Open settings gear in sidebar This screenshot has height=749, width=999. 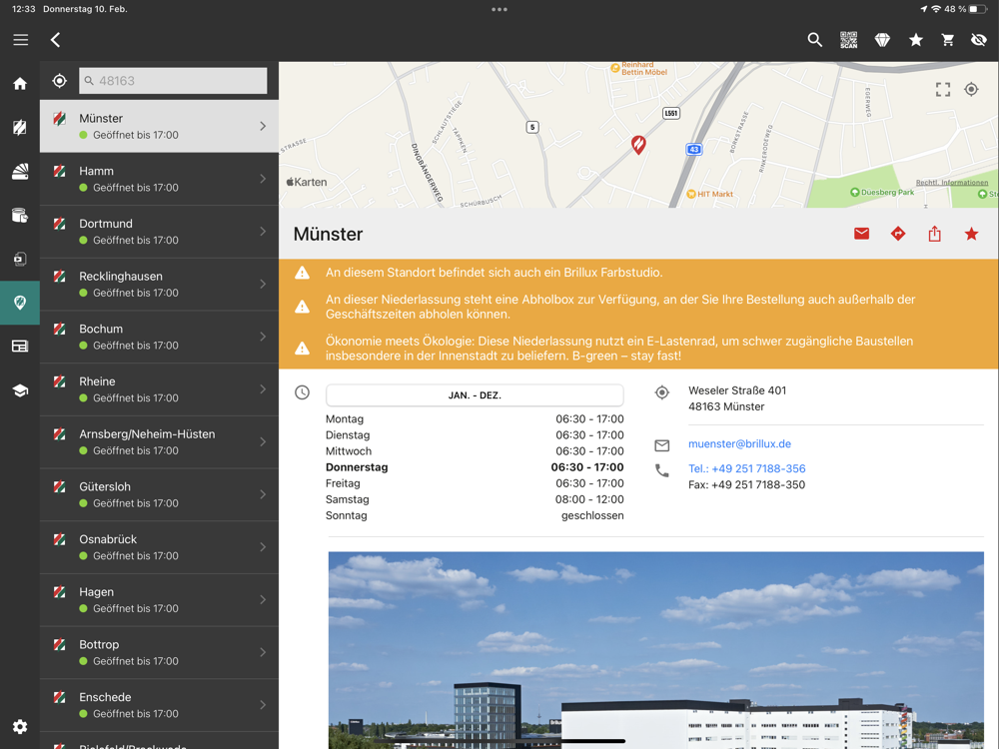pyautogui.click(x=20, y=727)
